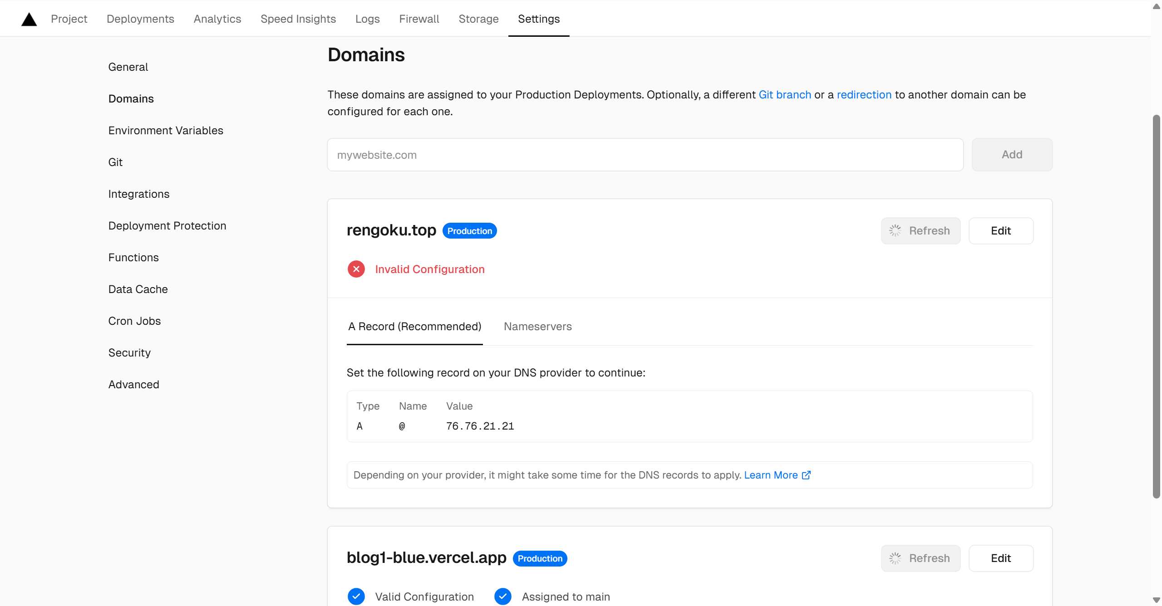Refresh the rengoku.top domain
This screenshot has width=1162, height=606.
coord(921,231)
